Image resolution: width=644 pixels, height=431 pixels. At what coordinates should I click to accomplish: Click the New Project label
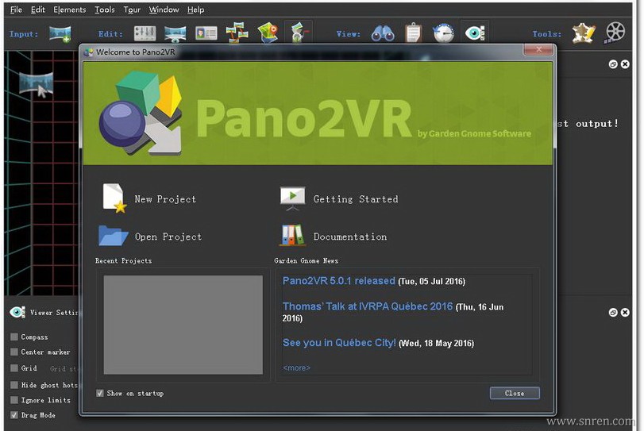(165, 199)
